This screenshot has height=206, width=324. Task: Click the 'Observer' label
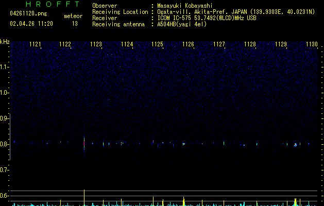[x=105, y=6]
